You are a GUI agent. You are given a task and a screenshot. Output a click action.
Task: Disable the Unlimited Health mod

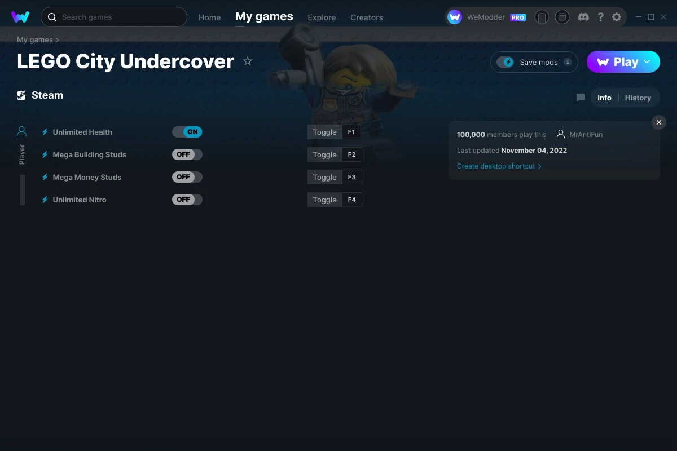[187, 131]
